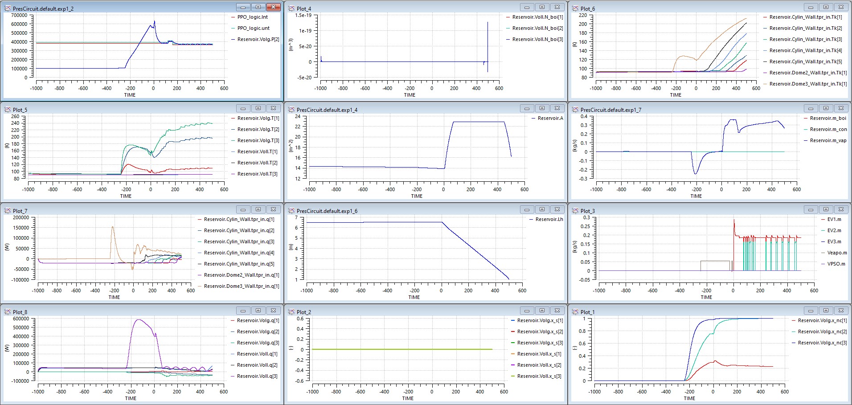Close the Plot_7 window

point(273,209)
